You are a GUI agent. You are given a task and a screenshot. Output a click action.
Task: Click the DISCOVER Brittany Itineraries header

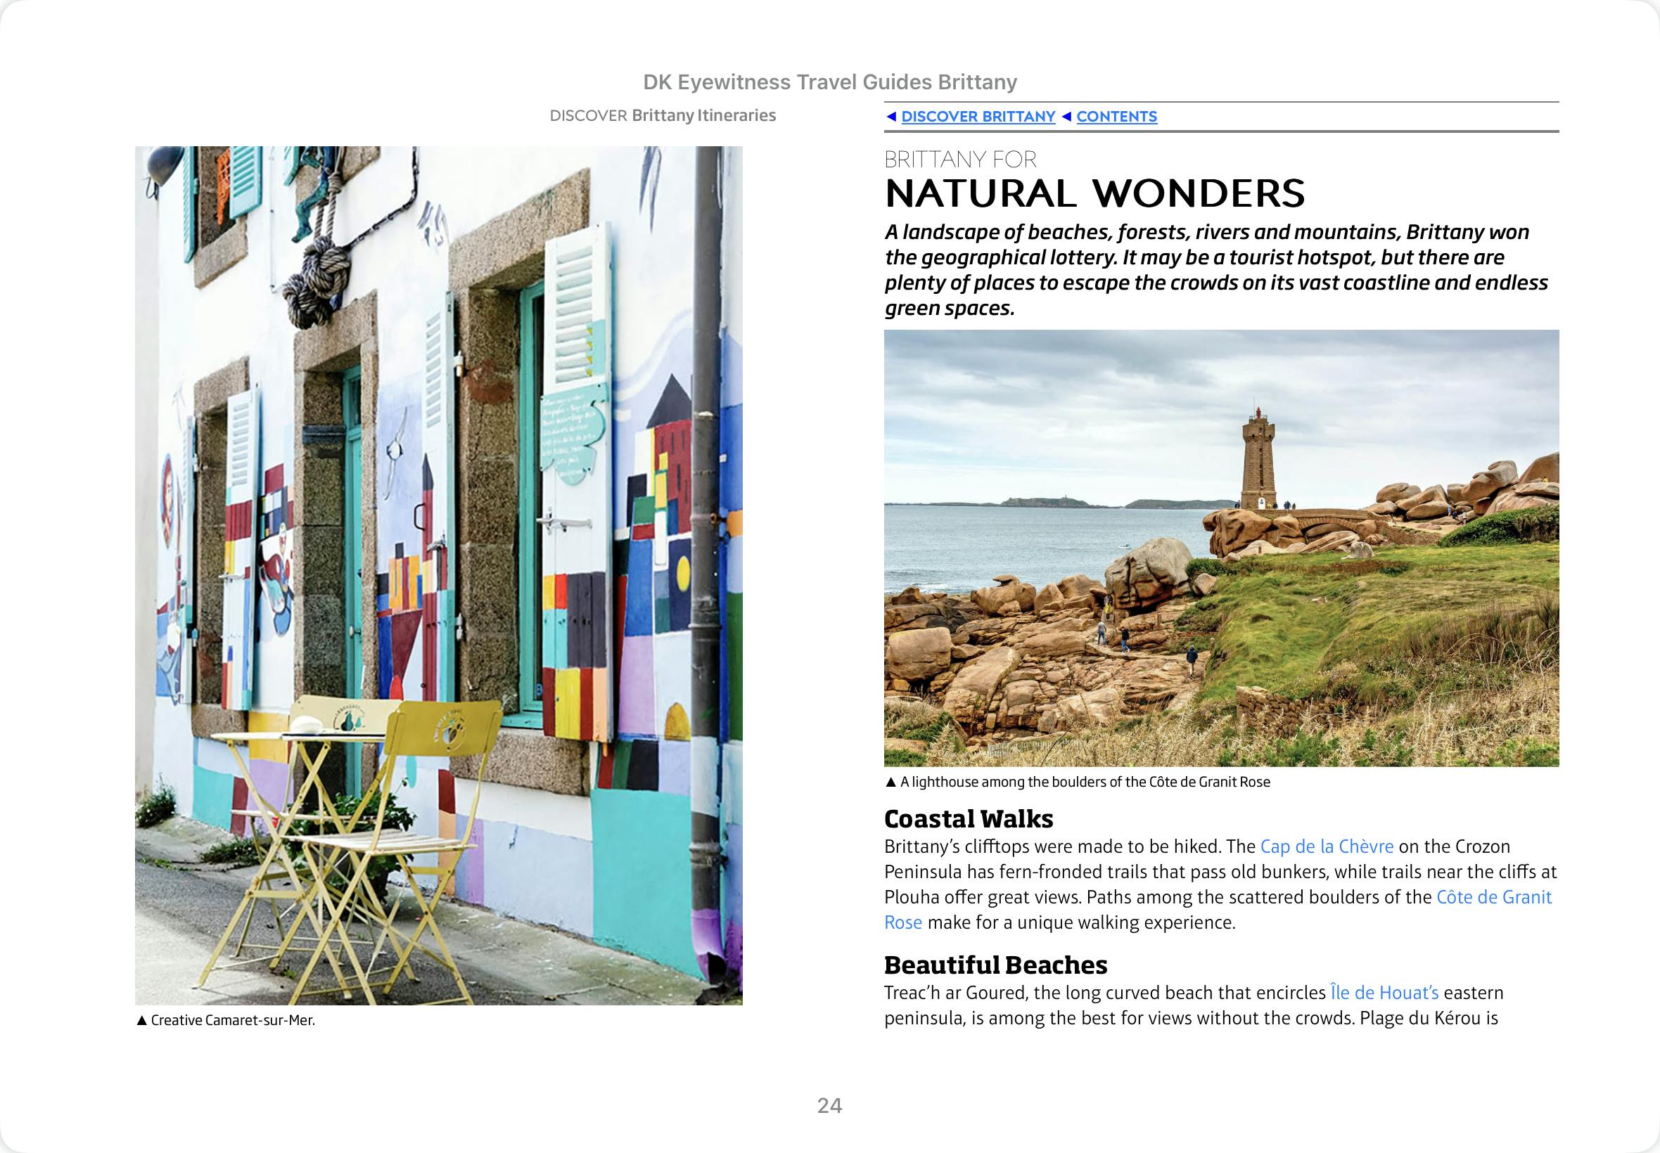[x=662, y=115]
